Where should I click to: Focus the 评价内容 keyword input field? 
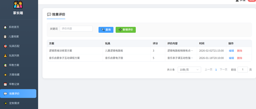click(x=76, y=29)
